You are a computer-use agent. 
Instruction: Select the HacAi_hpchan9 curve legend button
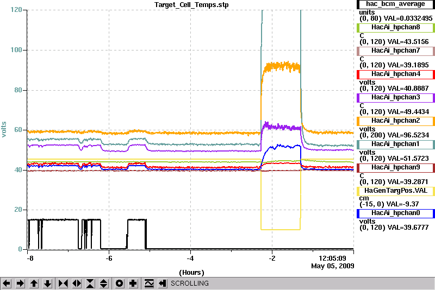click(x=396, y=168)
